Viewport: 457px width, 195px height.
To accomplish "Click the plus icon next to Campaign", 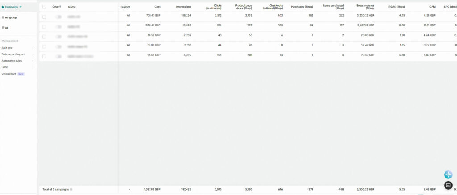I will (21, 7).
